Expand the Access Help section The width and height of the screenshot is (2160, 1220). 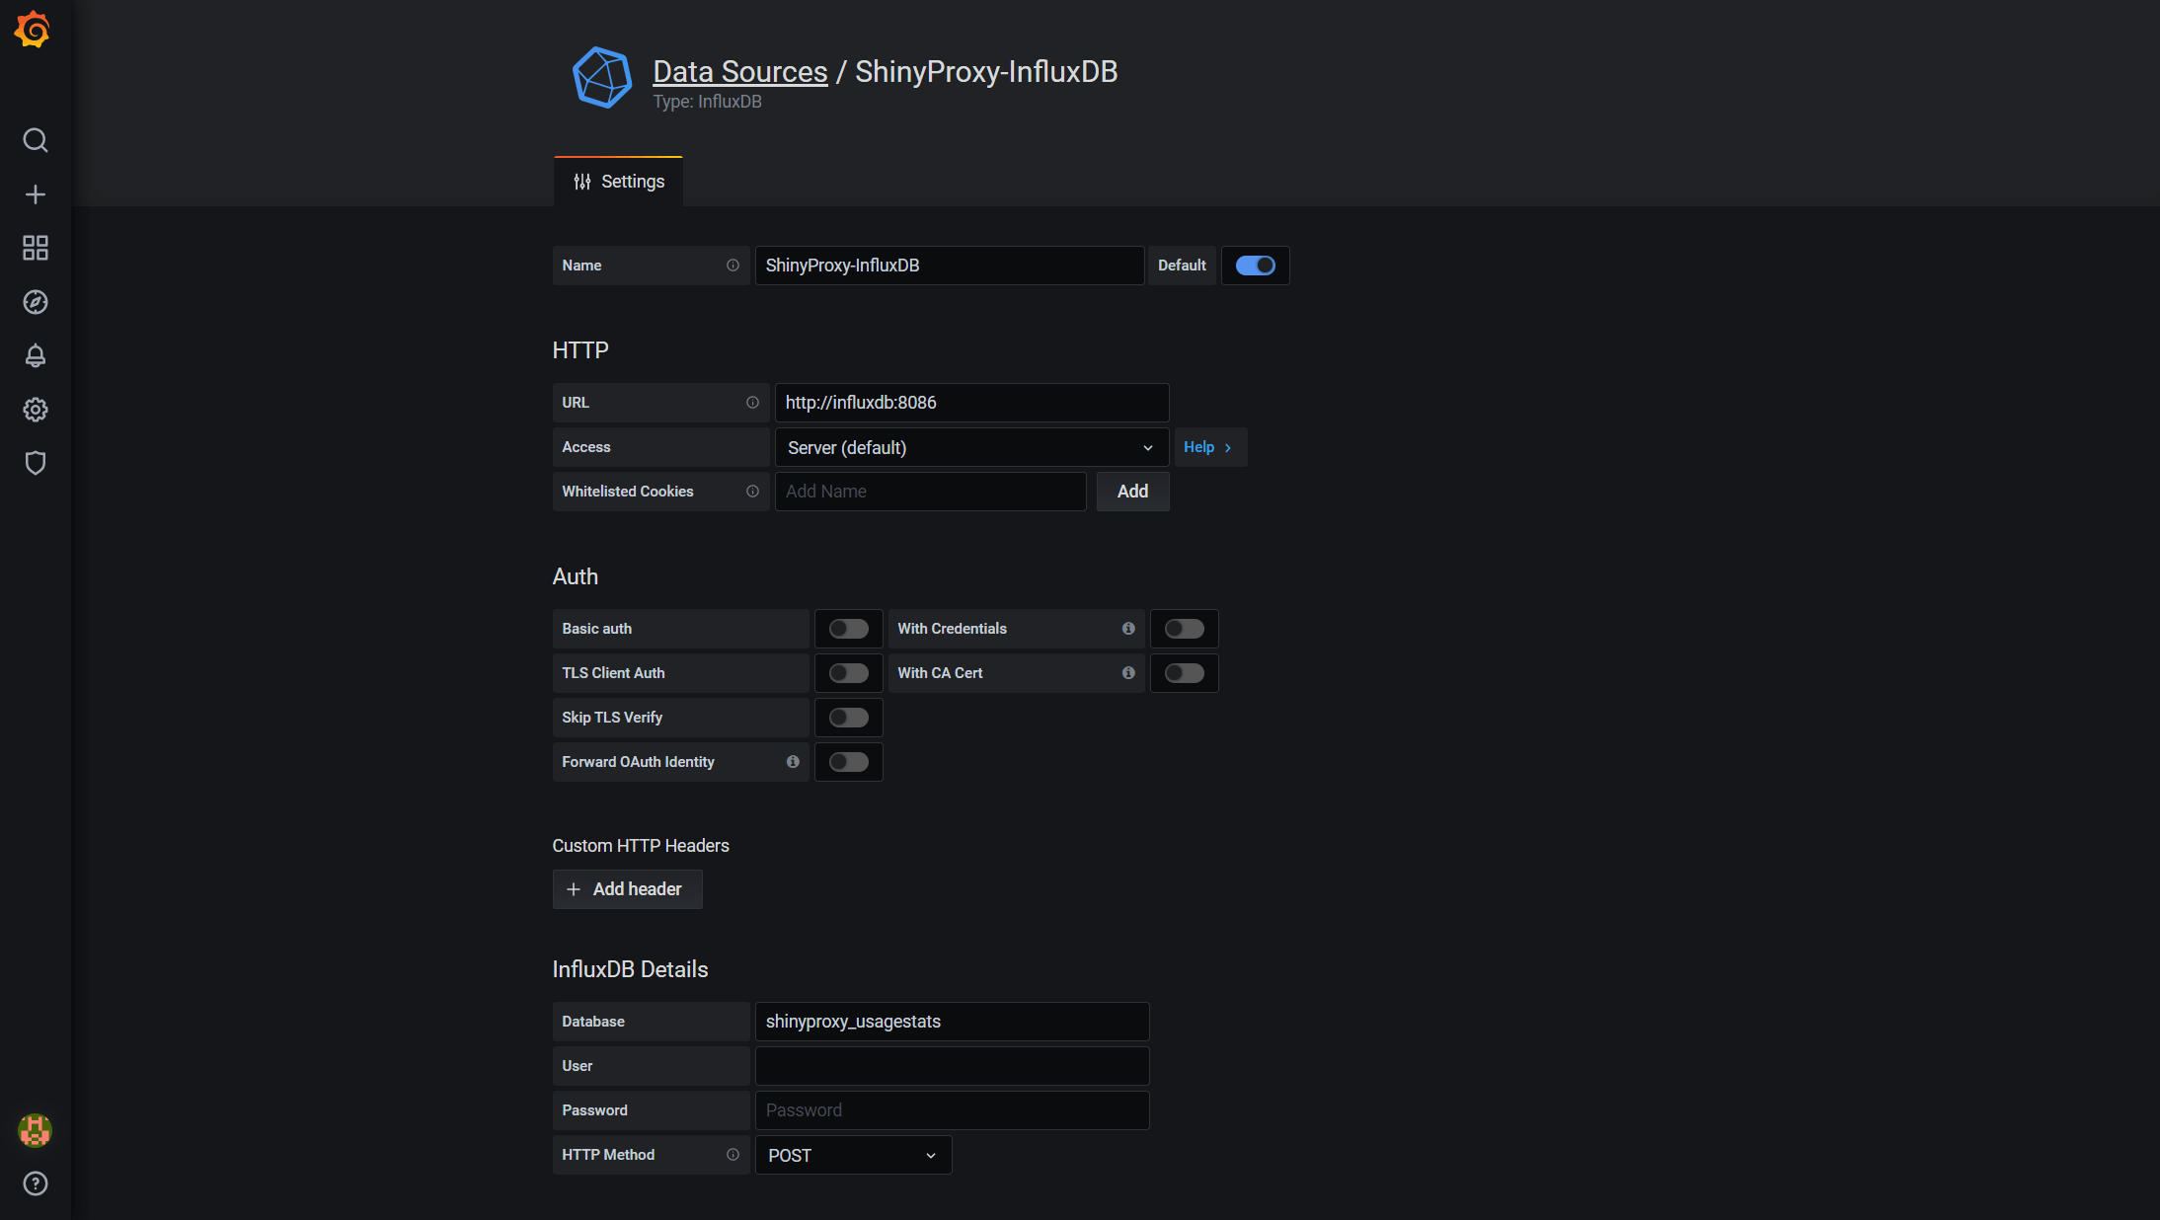tap(1210, 447)
